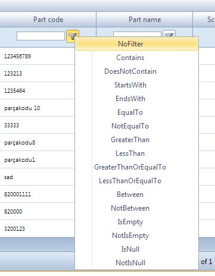This screenshot has width=215, height=276.
Task: Choose the DoesNotContain filter option
Action: (x=137, y=71)
